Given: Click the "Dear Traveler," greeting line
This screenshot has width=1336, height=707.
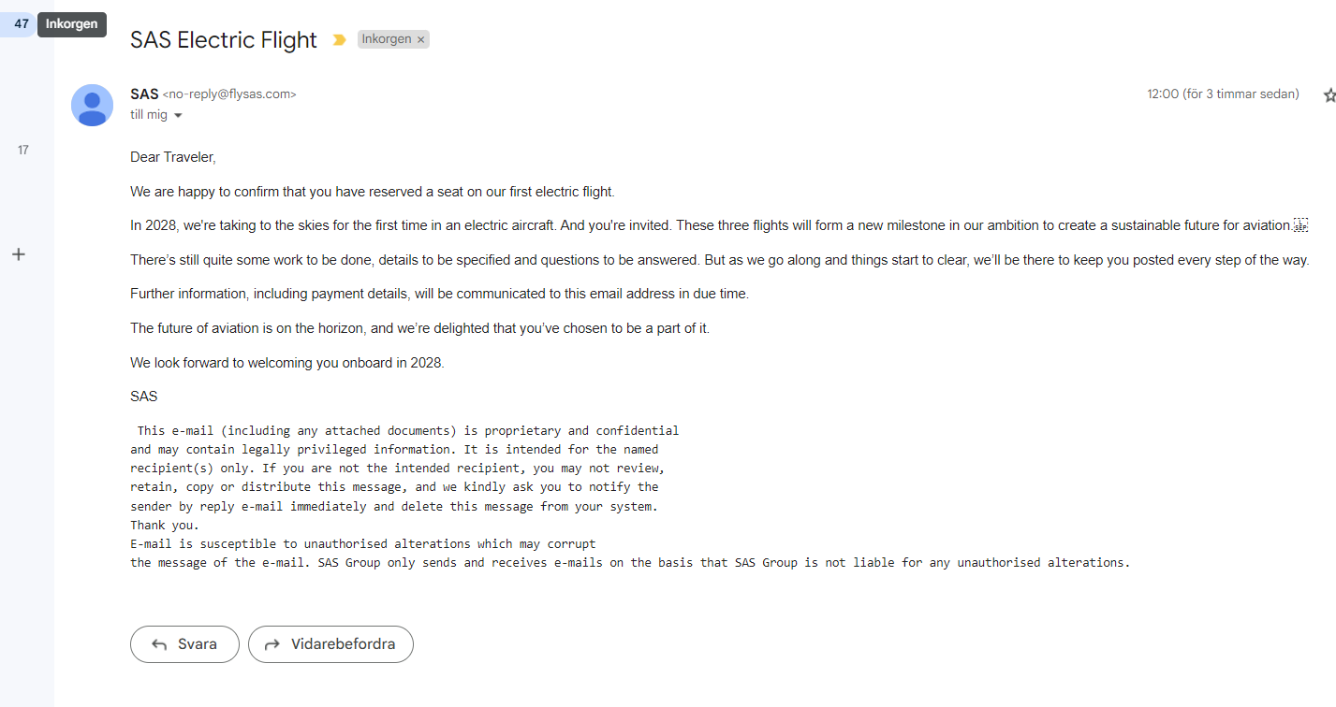Looking at the screenshot, I should (x=173, y=157).
